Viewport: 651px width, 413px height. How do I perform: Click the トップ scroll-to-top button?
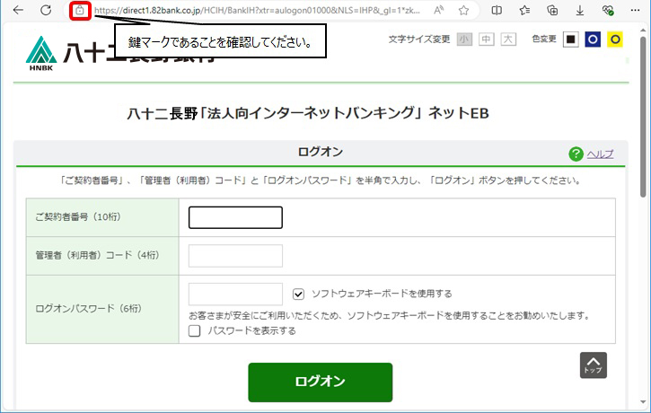594,365
